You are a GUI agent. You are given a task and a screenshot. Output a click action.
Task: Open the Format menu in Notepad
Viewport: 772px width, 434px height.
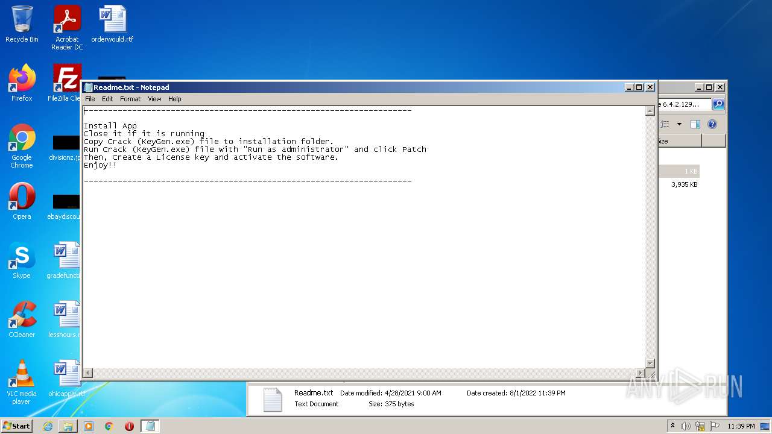pos(130,99)
